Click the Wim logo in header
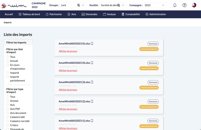Viewport: 201px width, 130px height. coord(14,5)
